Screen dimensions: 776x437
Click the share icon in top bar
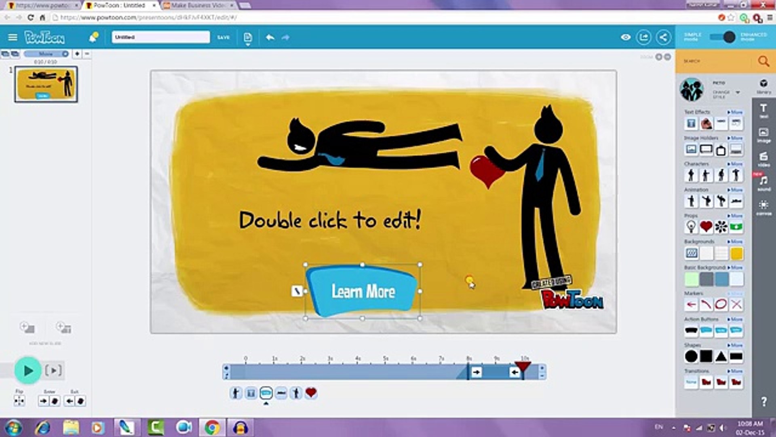pos(663,38)
